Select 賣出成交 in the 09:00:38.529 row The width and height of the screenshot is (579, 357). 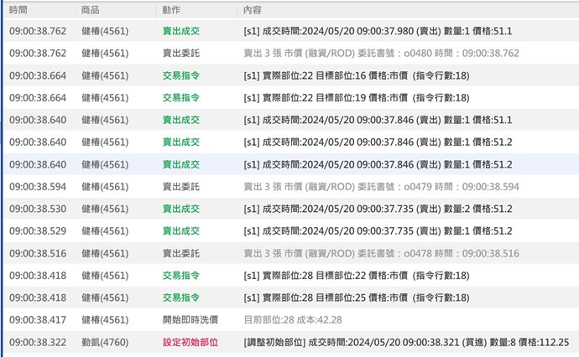pyautogui.click(x=181, y=230)
